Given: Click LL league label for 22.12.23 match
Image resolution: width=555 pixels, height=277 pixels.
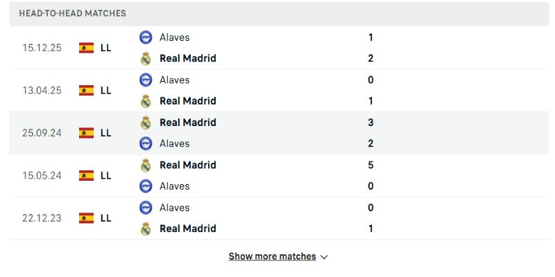Looking at the screenshot, I should (x=106, y=218).
